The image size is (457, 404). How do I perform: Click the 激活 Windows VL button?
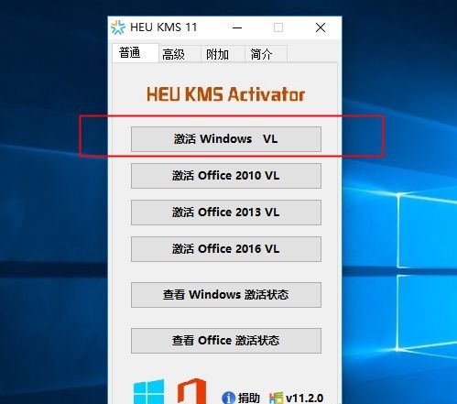(226, 139)
